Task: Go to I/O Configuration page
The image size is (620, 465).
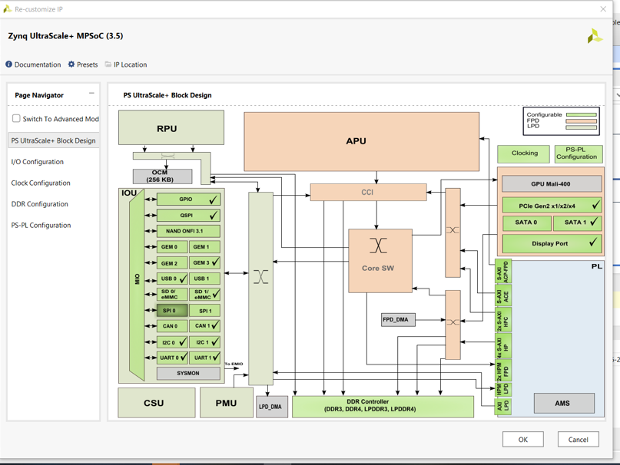Action: 38,162
